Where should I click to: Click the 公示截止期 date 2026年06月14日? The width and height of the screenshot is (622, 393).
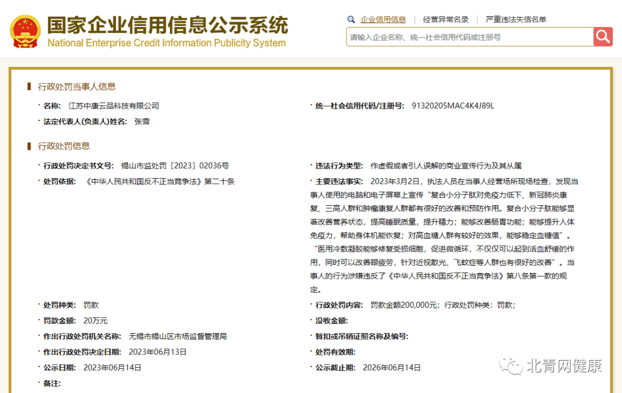click(392, 367)
